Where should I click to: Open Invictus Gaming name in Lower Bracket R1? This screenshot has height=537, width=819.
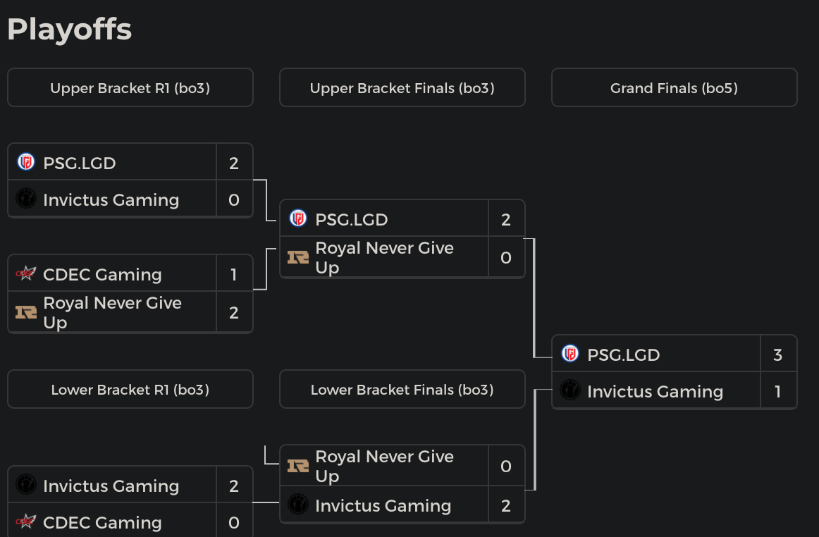(x=111, y=486)
